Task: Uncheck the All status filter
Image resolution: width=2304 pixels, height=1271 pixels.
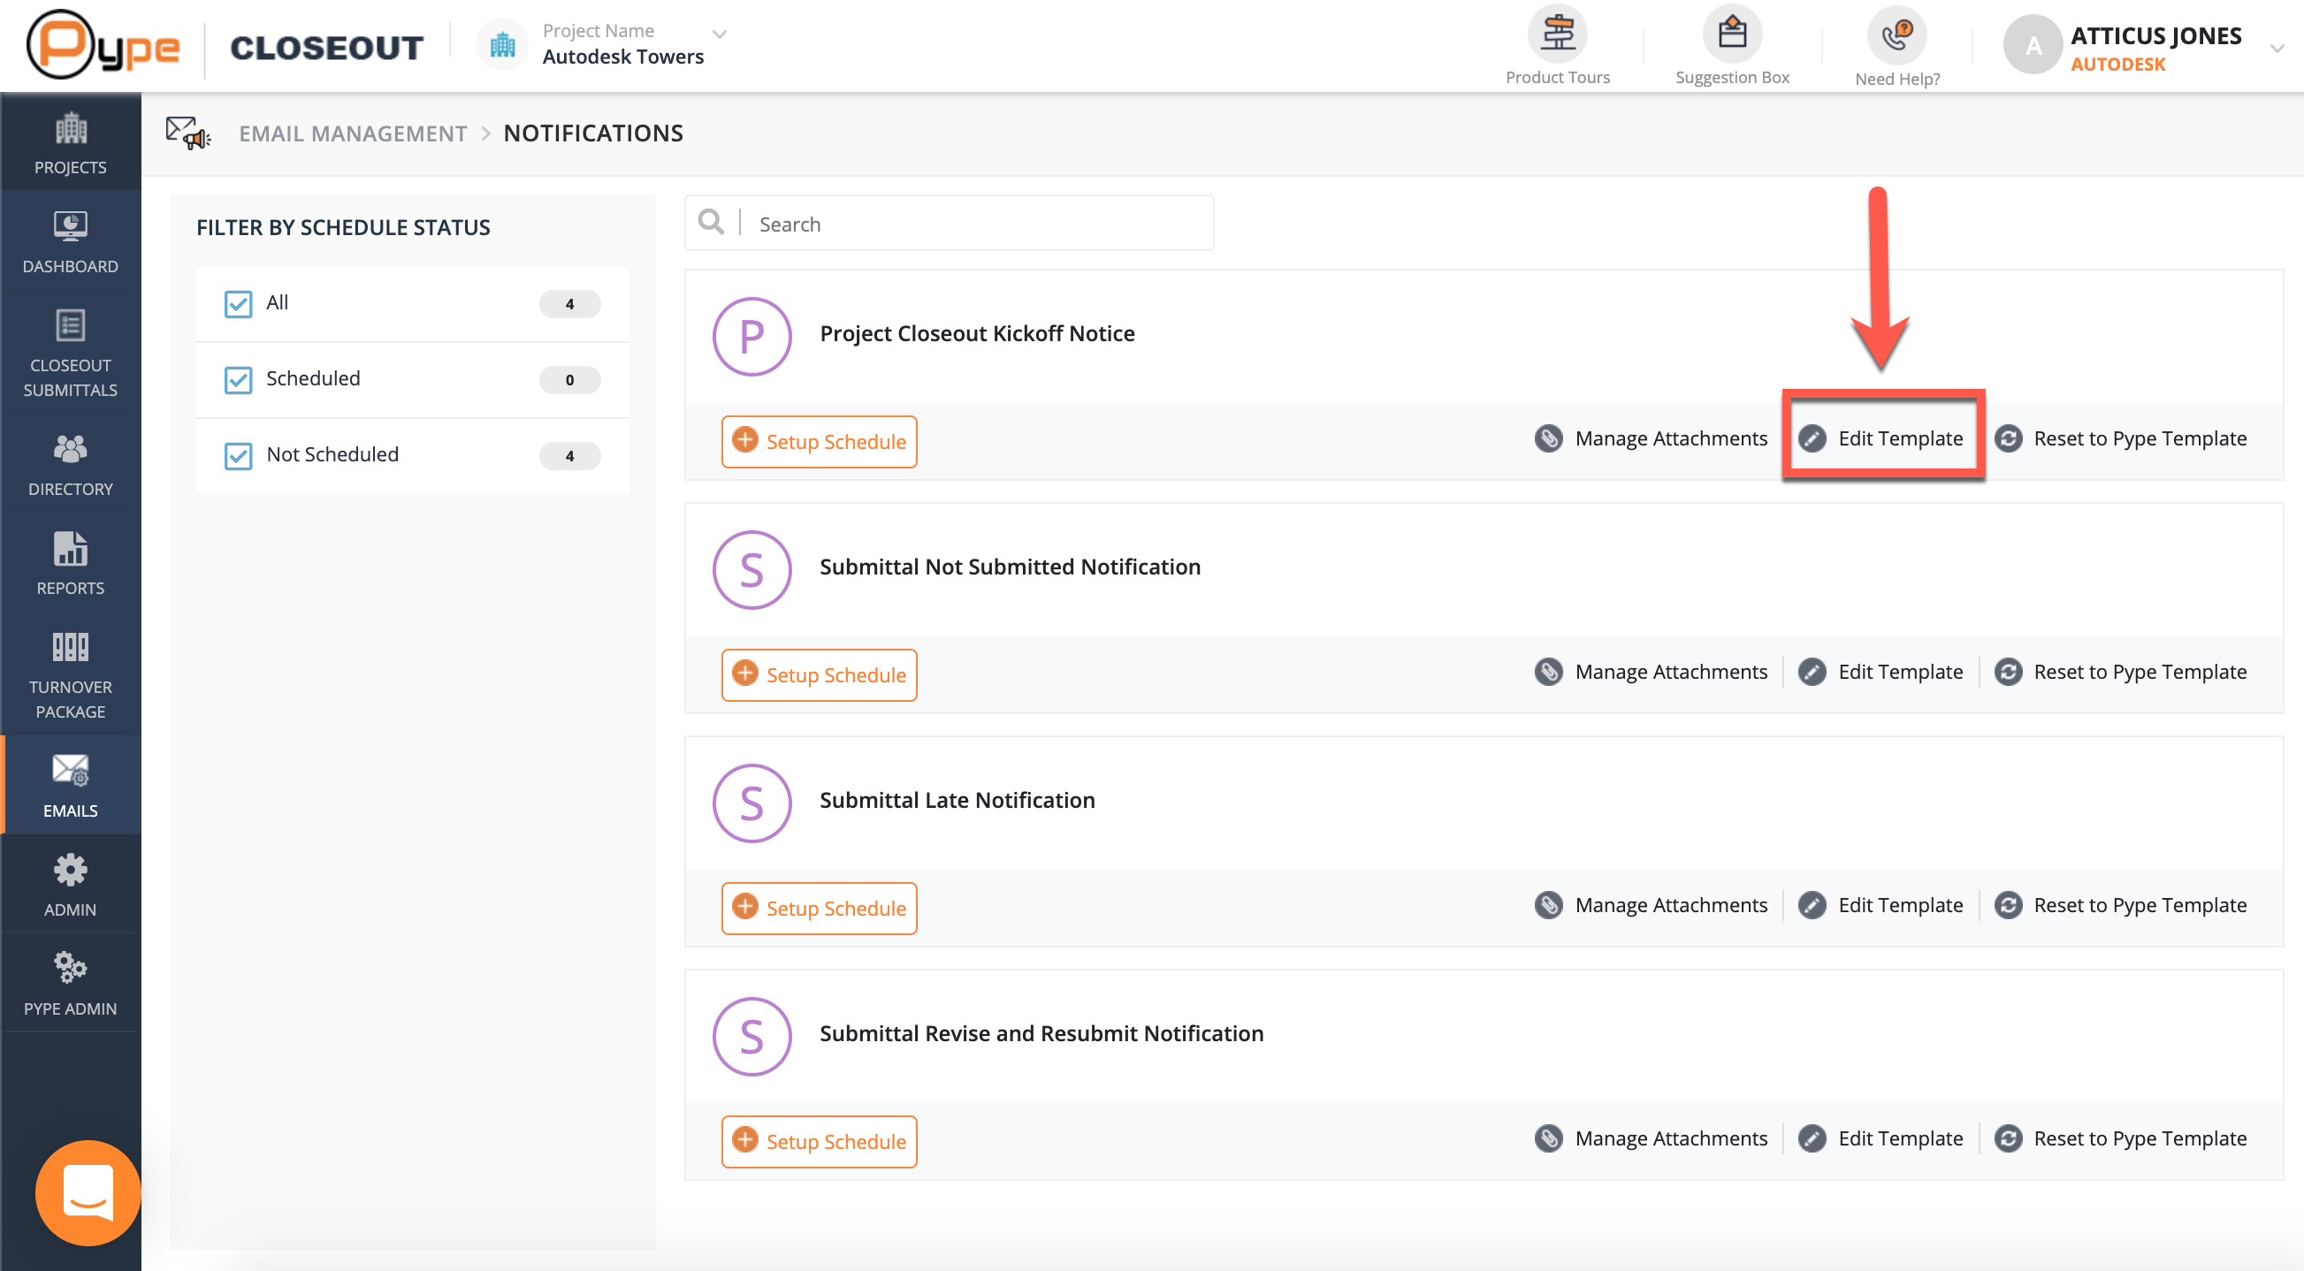Action: [x=238, y=304]
